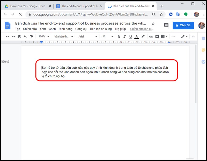
Task: Toggle Underline formatting
Action: (130, 37)
